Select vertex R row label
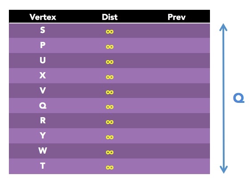 click(x=43, y=121)
